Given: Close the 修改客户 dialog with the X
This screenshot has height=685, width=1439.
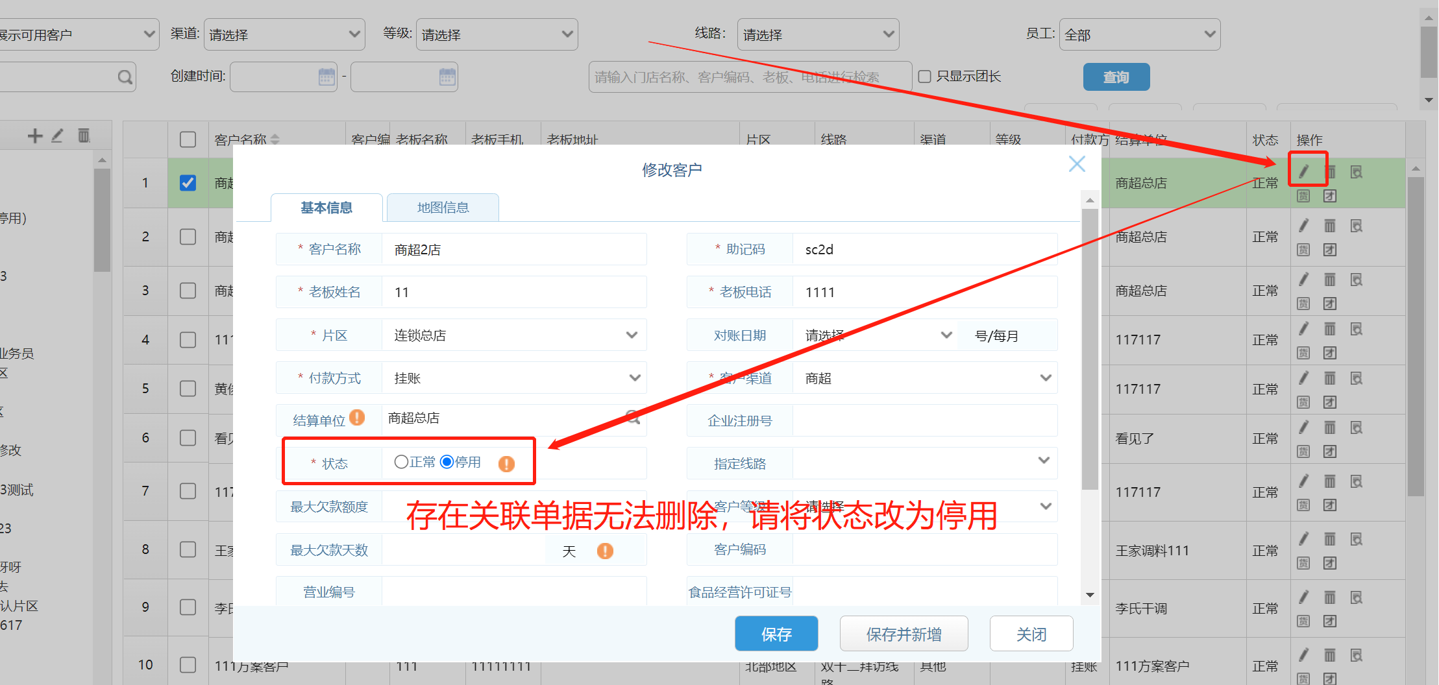Looking at the screenshot, I should (1077, 164).
